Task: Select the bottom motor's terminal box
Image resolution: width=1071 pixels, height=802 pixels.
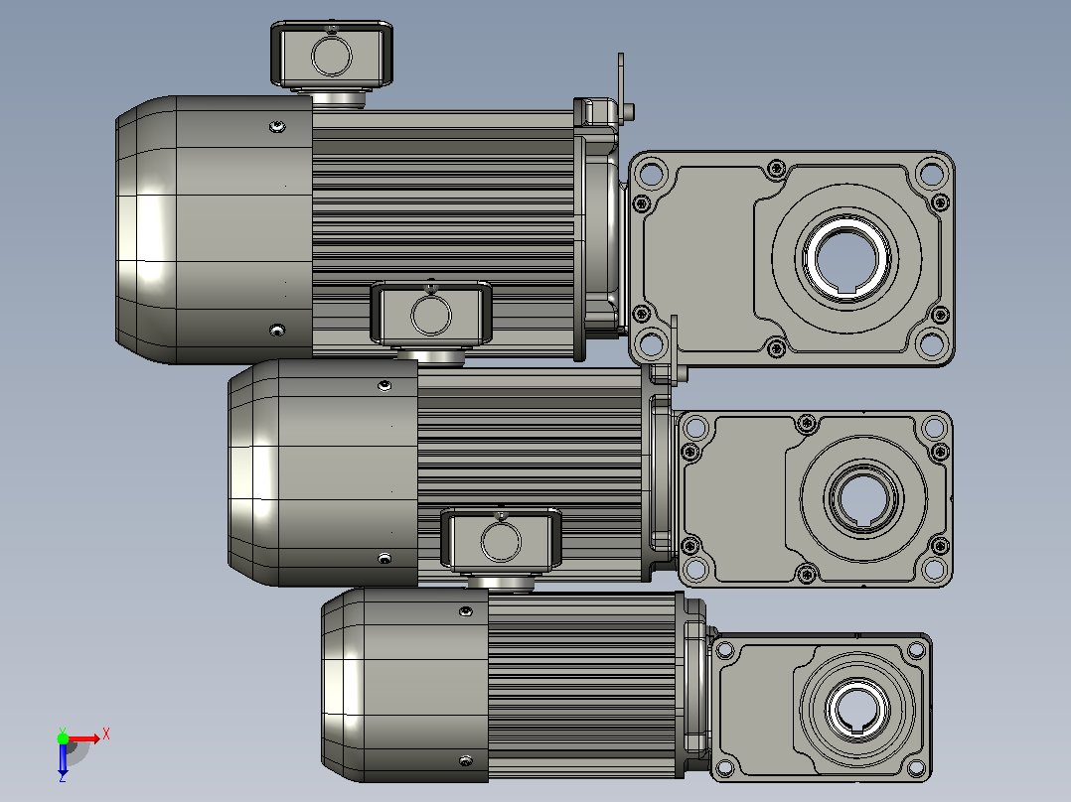Action: (502, 540)
